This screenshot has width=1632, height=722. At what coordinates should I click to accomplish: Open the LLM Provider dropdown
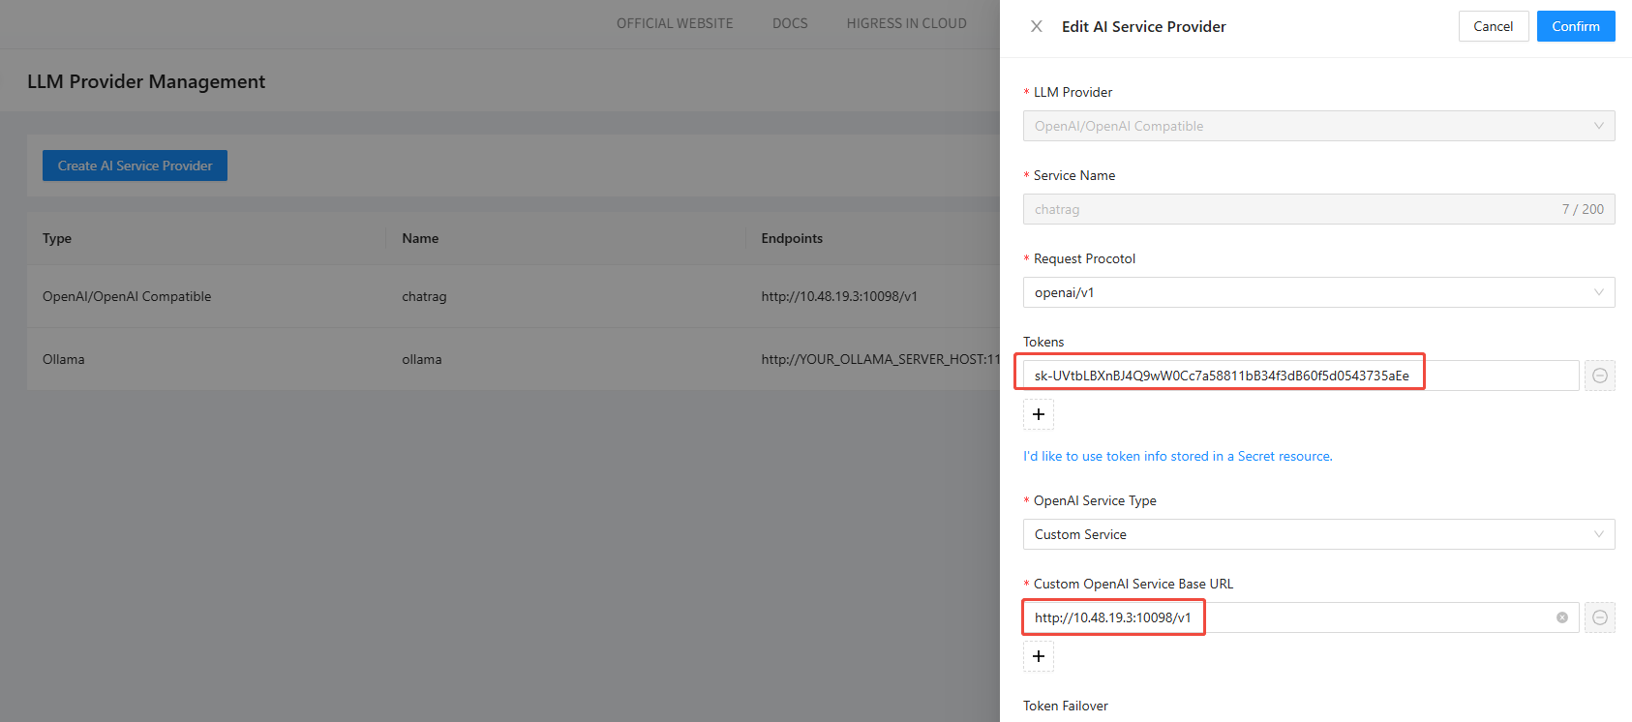[x=1317, y=126]
